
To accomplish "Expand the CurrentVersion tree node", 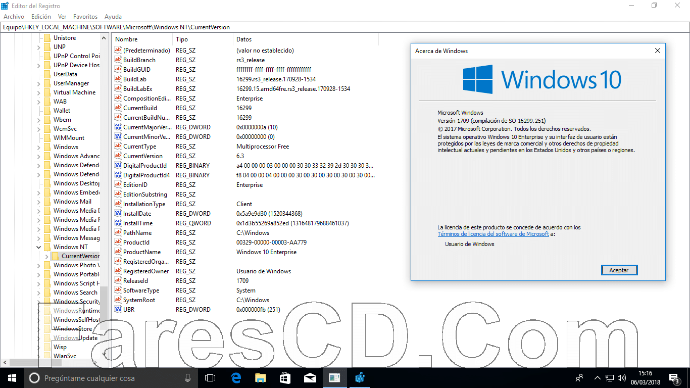I will pyautogui.click(x=47, y=256).
